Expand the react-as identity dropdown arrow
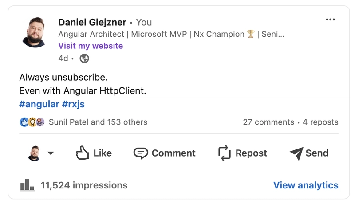The image size is (355, 208). 51,153
